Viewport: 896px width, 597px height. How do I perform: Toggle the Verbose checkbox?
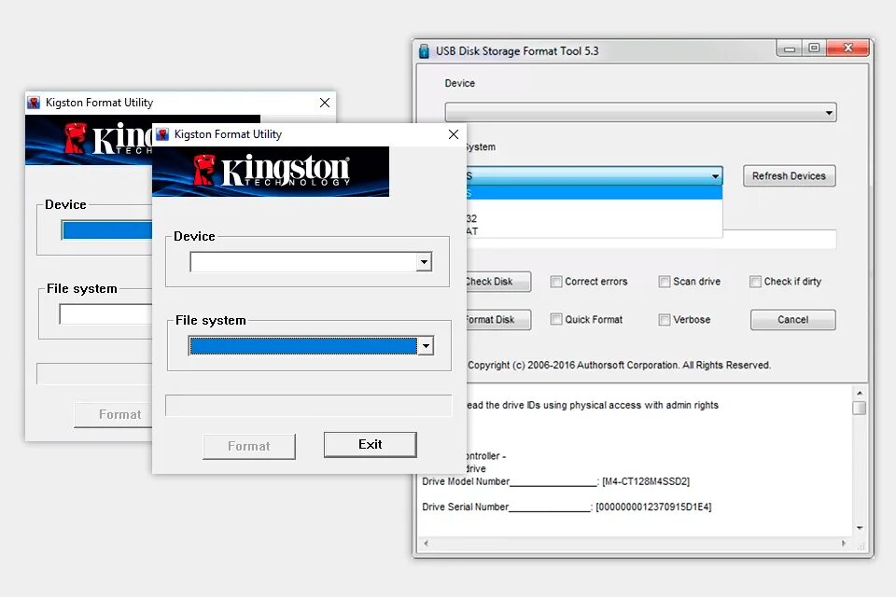pyautogui.click(x=664, y=319)
